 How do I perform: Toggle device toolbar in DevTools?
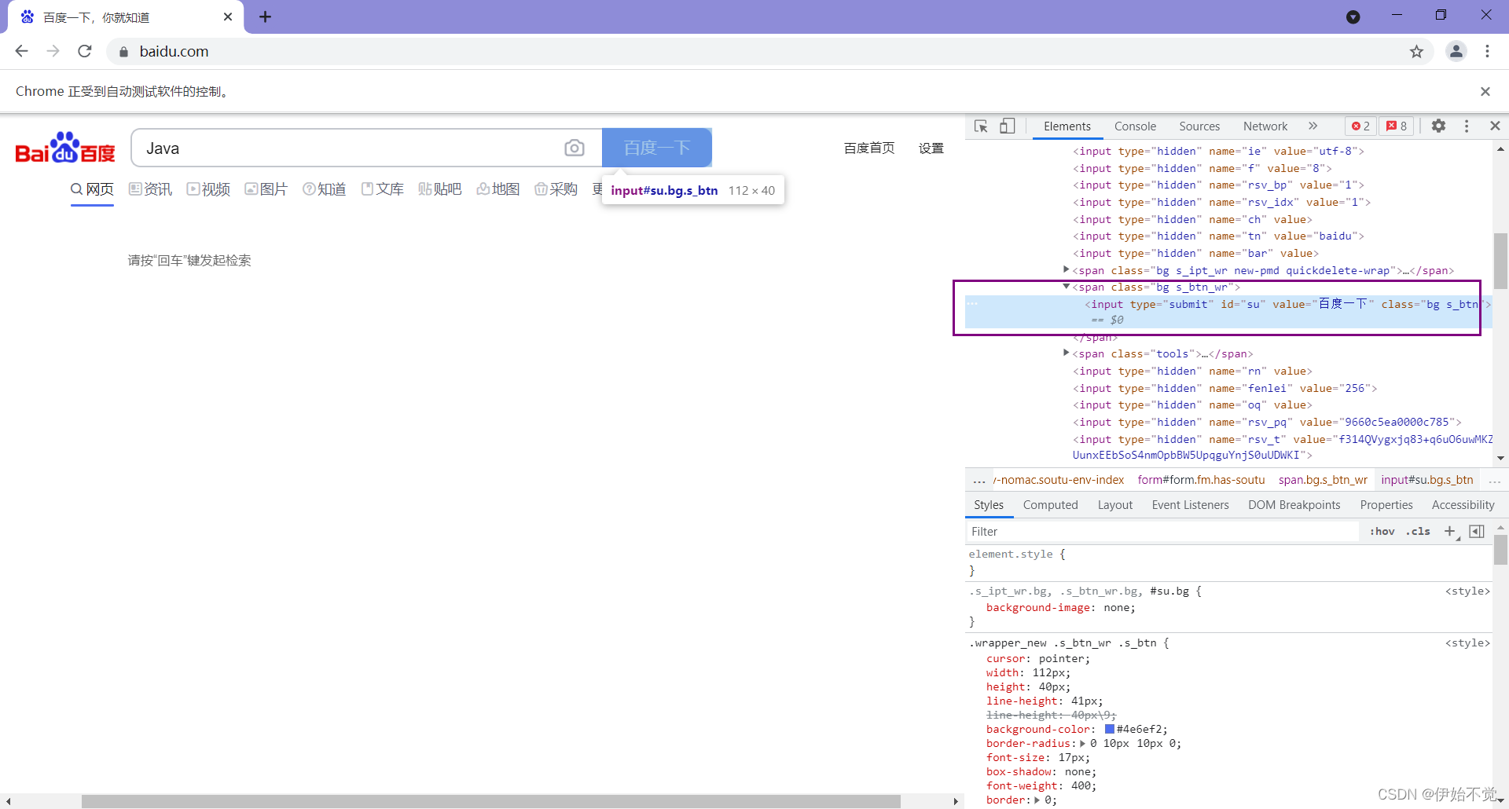[x=1008, y=126]
